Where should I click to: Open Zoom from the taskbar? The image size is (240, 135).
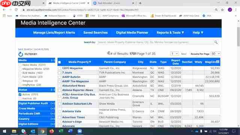pyautogui.click(x=80, y=131)
